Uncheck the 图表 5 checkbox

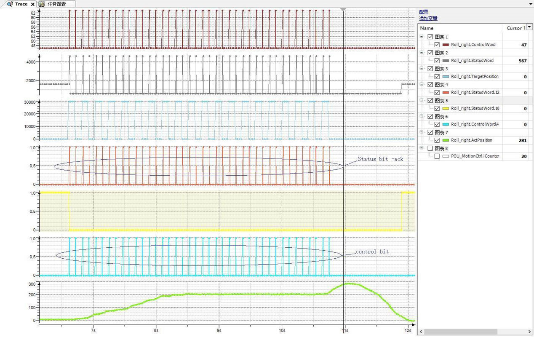click(430, 100)
